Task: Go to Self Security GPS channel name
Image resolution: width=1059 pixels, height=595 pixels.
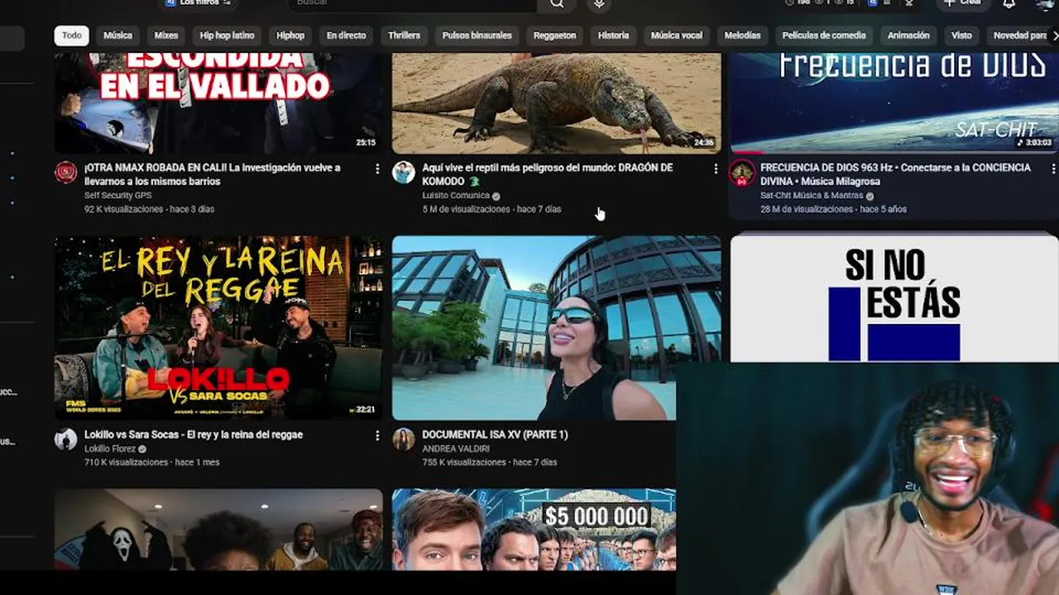Action: pyautogui.click(x=118, y=196)
